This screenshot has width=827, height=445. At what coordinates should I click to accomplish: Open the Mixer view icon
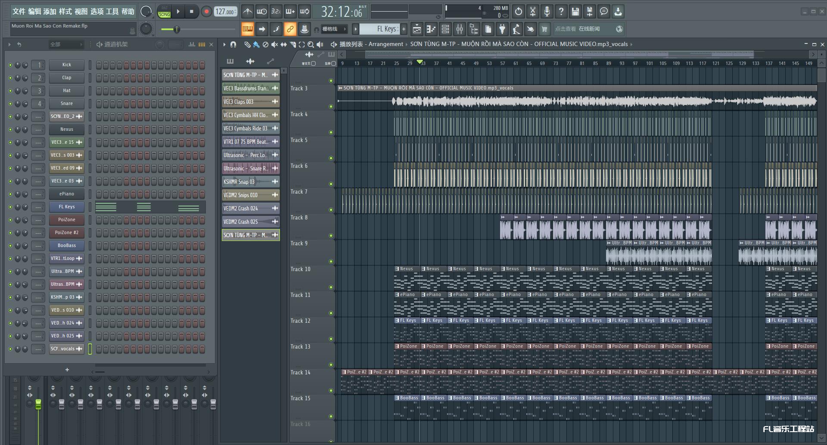(x=460, y=29)
